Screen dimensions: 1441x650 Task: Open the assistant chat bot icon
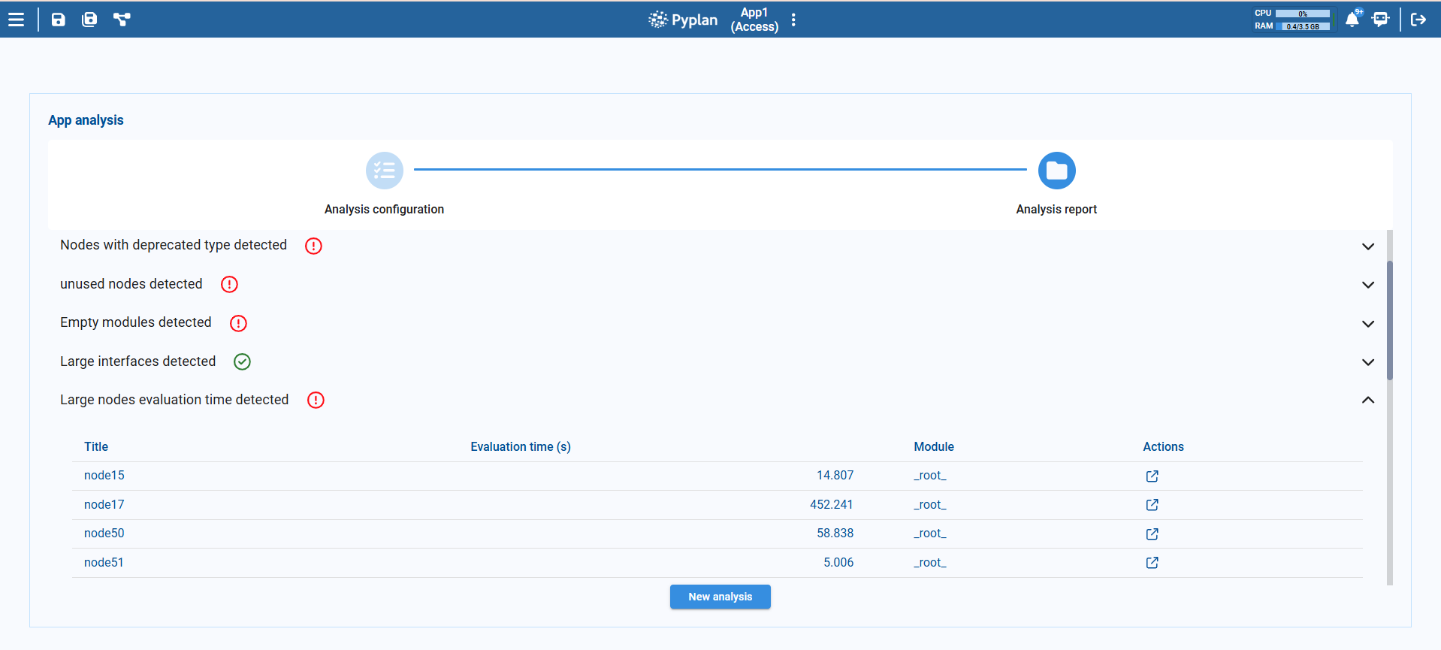tap(1380, 20)
